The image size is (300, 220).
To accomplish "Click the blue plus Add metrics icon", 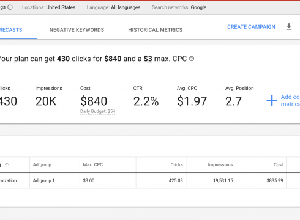I will click(272, 100).
